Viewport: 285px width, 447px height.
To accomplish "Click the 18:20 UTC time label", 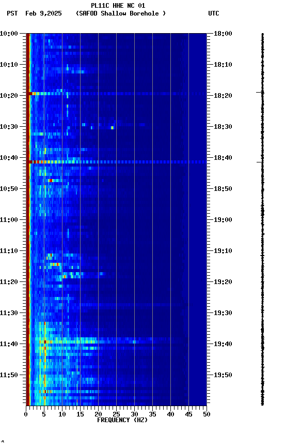I will (x=223, y=96).
